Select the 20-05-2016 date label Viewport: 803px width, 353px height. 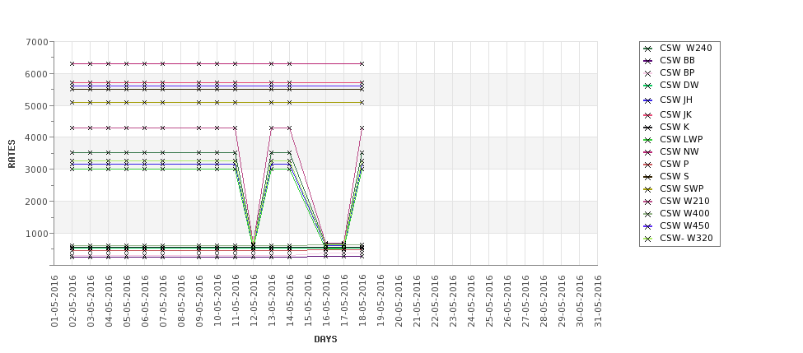pyautogui.click(x=399, y=301)
